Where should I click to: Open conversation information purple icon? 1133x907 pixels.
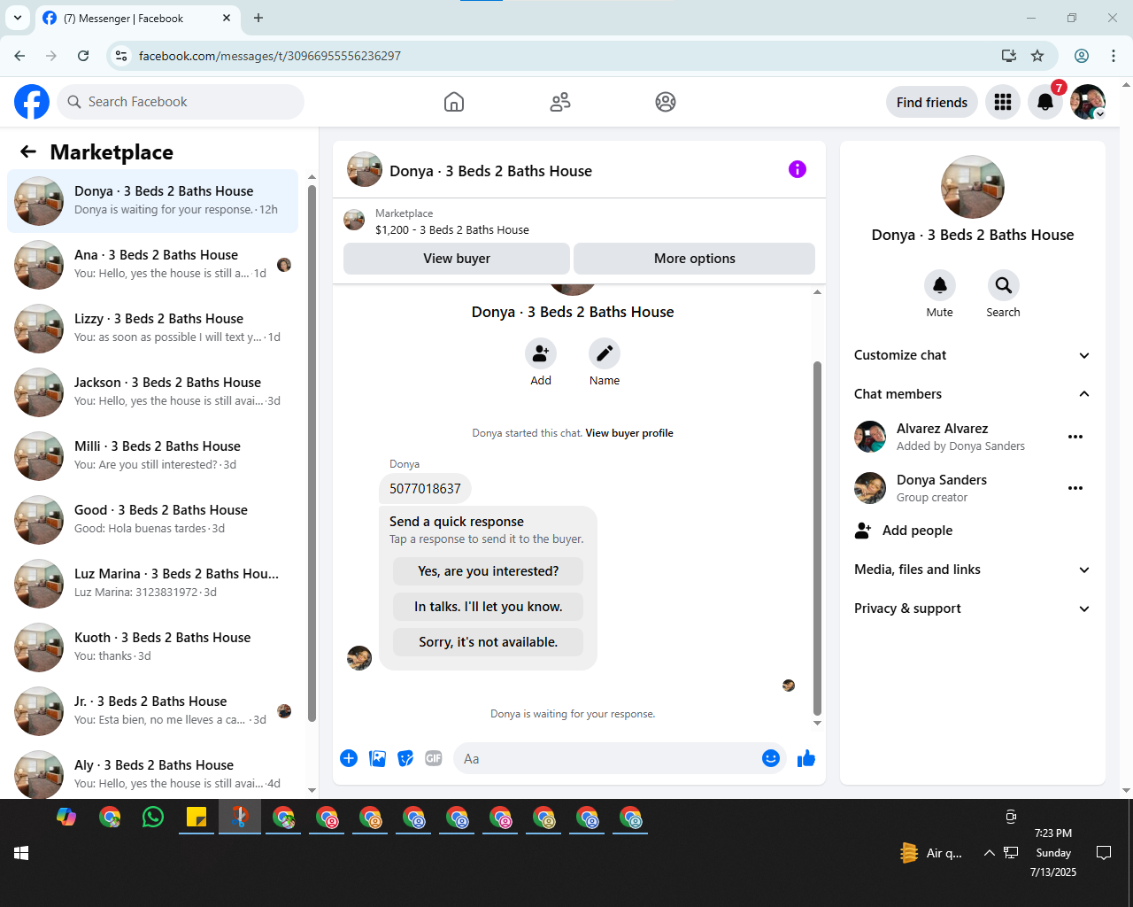798,169
